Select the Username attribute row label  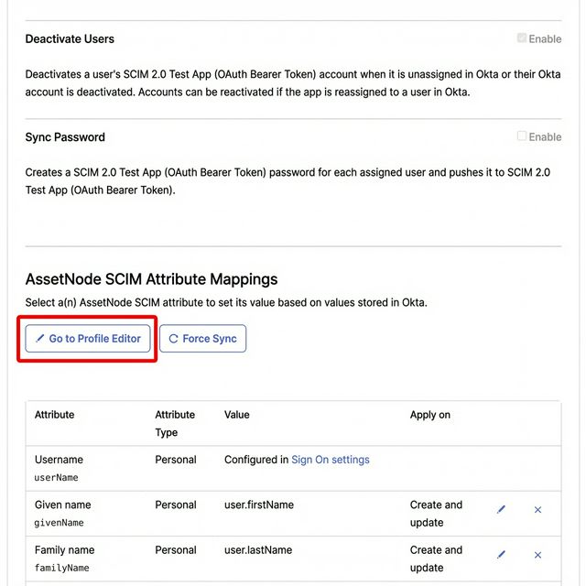(59, 460)
